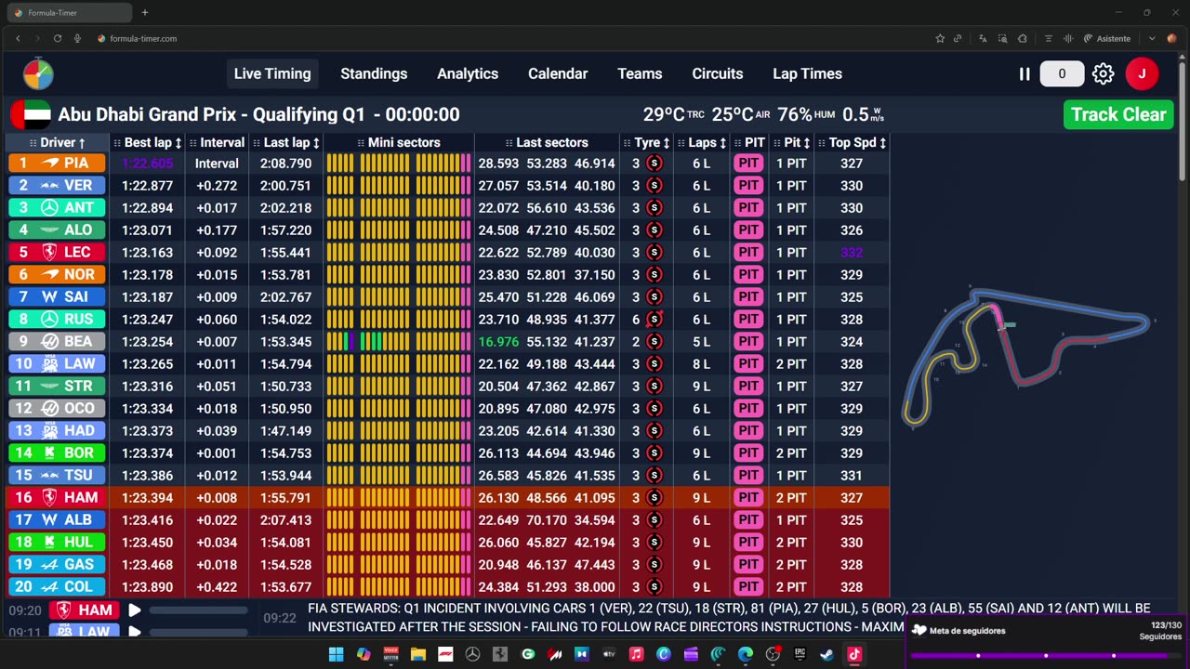Open the red J user avatar
1190x669 pixels.
tap(1142, 74)
